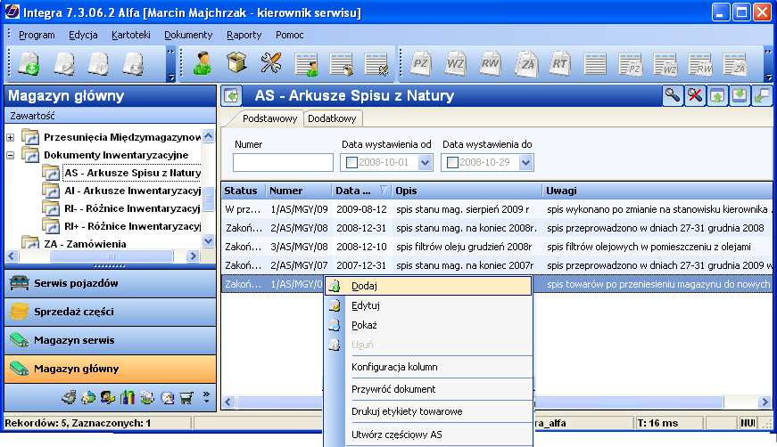The height and width of the screenshot is (447, 777).
Task: Open the Pomoc menu
Action: click(289, 35)
